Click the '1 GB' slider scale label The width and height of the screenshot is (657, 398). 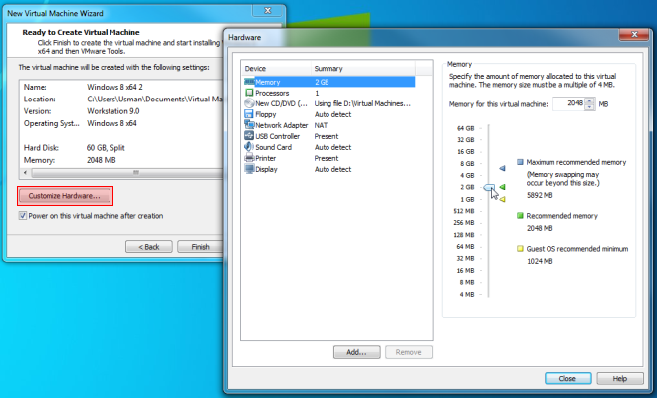(467, 199)
